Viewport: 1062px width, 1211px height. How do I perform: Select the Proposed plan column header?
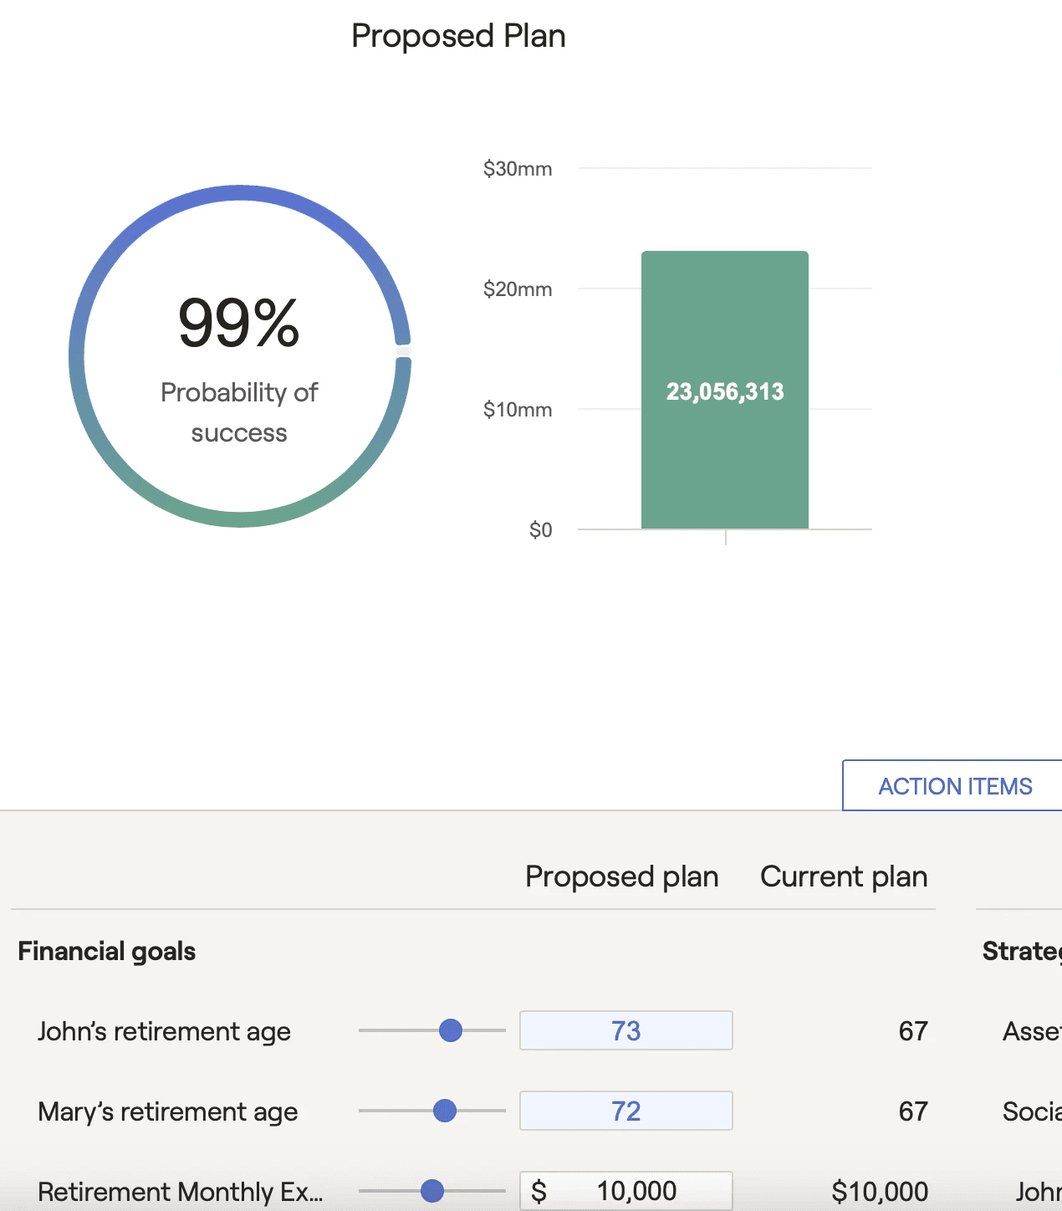pos(621,876)
